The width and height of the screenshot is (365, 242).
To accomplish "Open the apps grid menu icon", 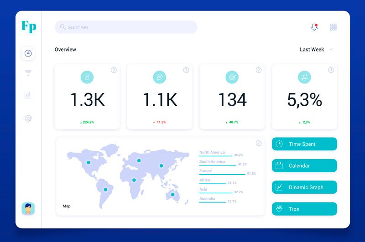I will pos(334,27).
